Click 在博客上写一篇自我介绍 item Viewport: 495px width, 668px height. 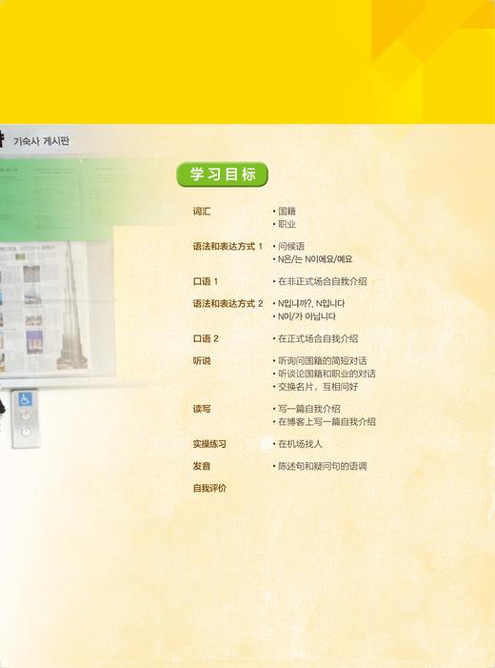pyautogui.click(x=327, y=422)
